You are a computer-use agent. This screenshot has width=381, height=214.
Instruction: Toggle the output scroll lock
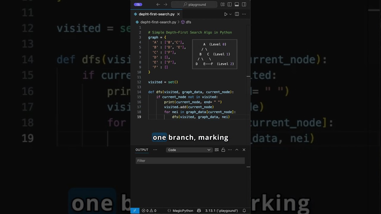click(x=223, y=150)
